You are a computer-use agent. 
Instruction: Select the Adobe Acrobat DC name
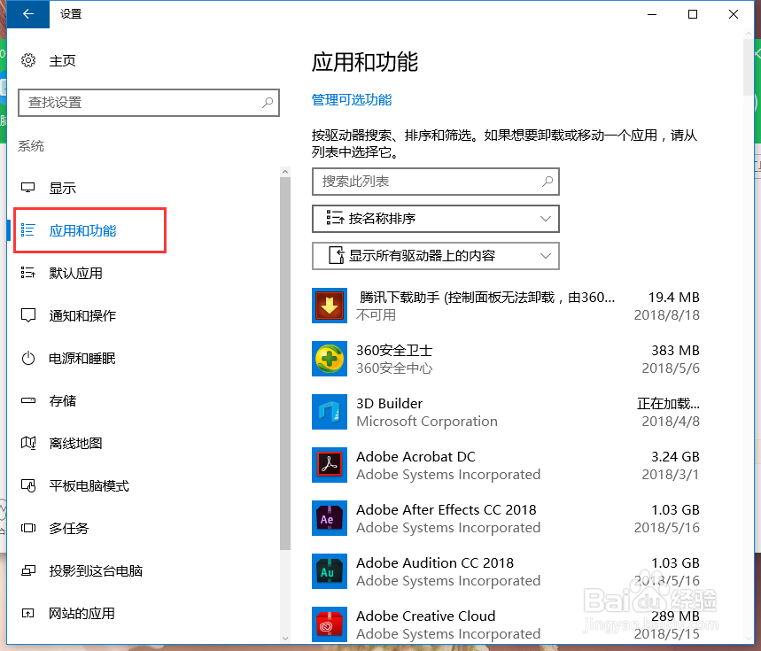coord(415,456)
